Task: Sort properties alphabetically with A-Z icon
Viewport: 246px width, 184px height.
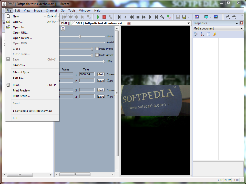Action: click(202, 34)
